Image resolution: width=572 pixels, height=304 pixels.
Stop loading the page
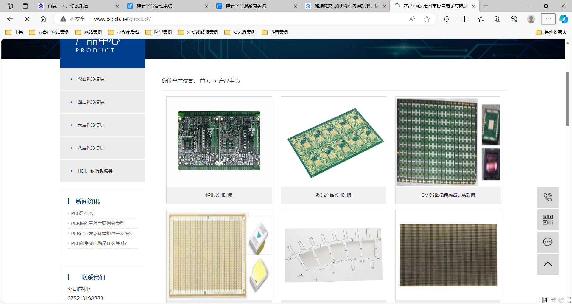click(27, 19)
